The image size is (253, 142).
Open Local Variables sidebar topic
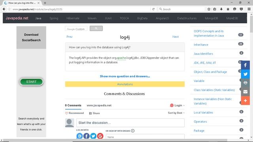pos(203,112)
